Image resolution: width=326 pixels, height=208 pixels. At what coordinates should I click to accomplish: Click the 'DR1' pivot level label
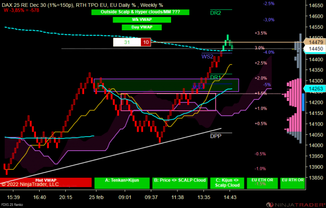[x=215, y=77]
